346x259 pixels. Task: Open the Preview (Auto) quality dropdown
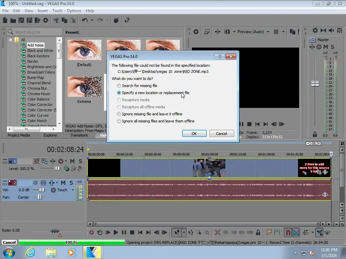click(268, 32)
